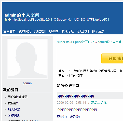Click the arrow bullet beside 发帖数

point(5,103)
